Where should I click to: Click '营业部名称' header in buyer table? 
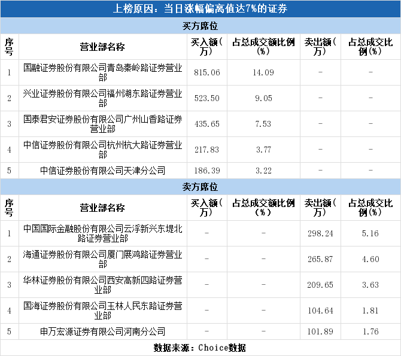102,47
